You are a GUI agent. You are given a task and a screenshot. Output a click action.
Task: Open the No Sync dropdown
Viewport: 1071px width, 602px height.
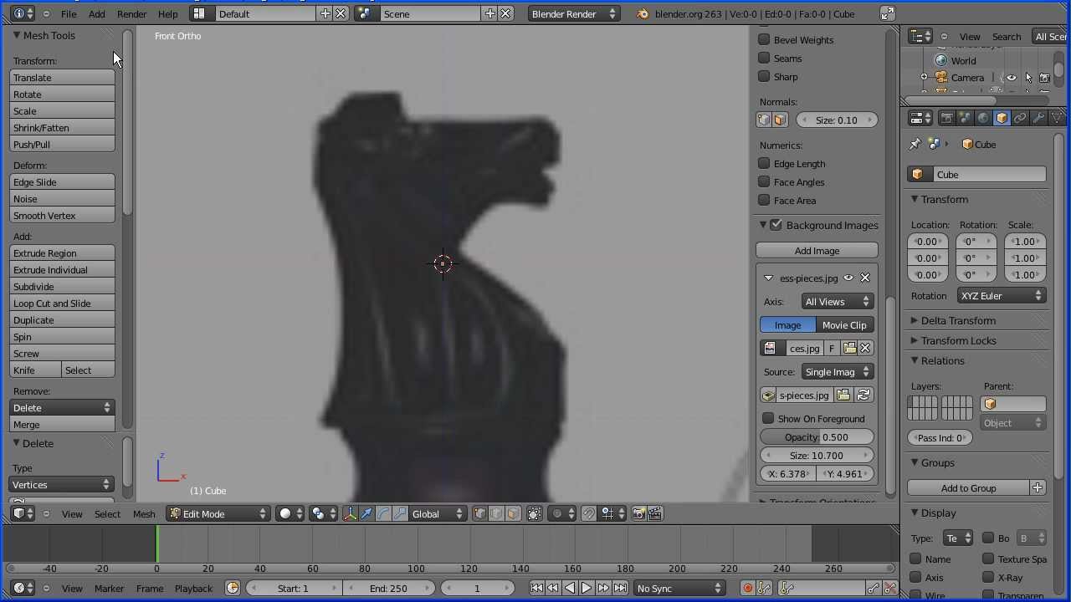679,588
